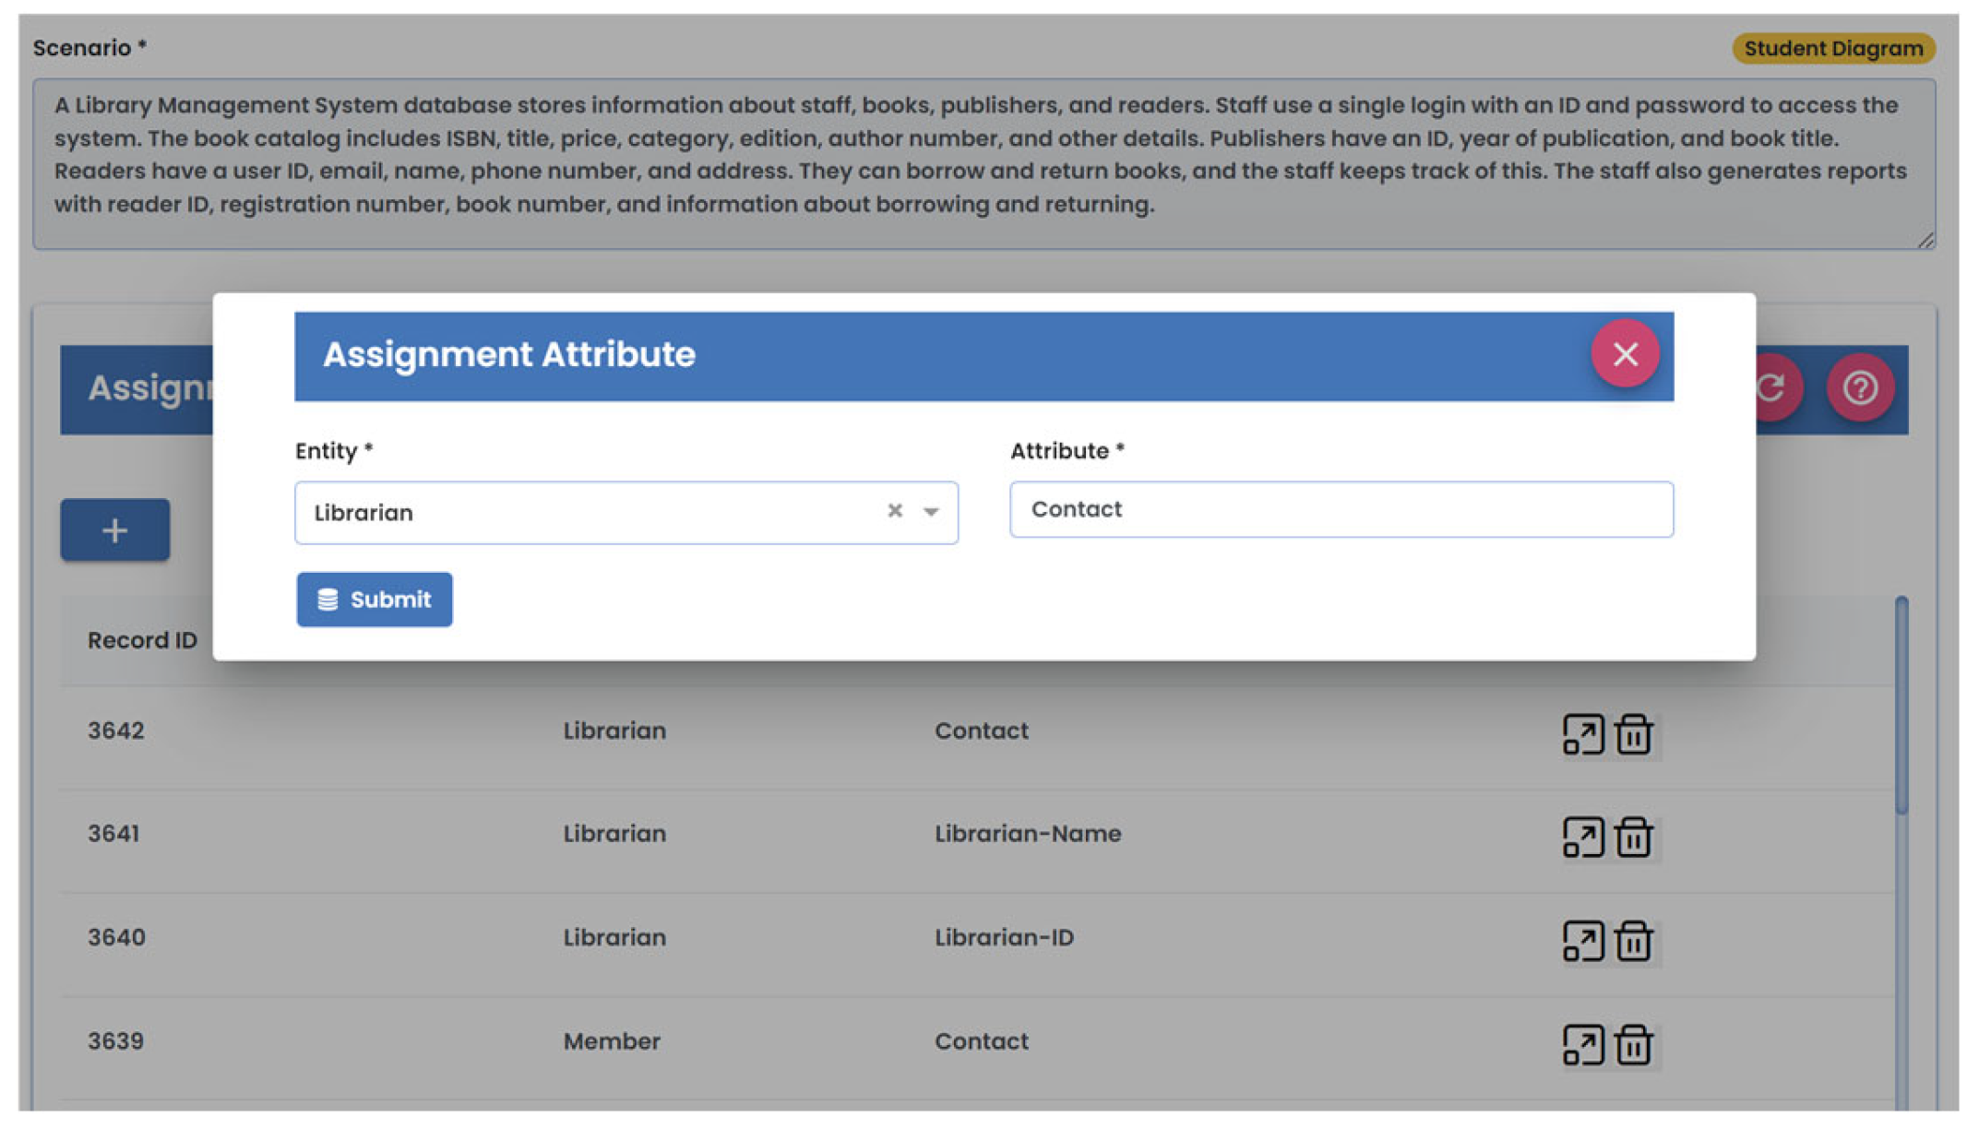The image size is (1979, 1129).
Task: Click the table vertical scrollbar
Action: pyautogui.click(x=1901, y=706)
